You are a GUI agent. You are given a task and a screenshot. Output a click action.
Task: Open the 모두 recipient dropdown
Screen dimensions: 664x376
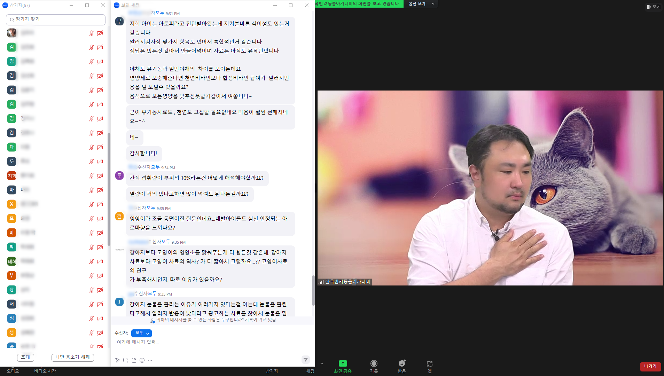[x=141, y=333]
